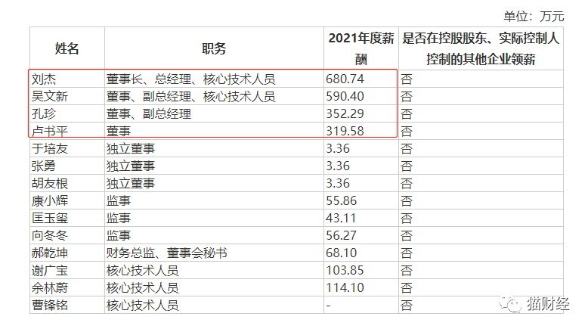Click 张勇's 3.36 salary value

(x=338, y=166)
